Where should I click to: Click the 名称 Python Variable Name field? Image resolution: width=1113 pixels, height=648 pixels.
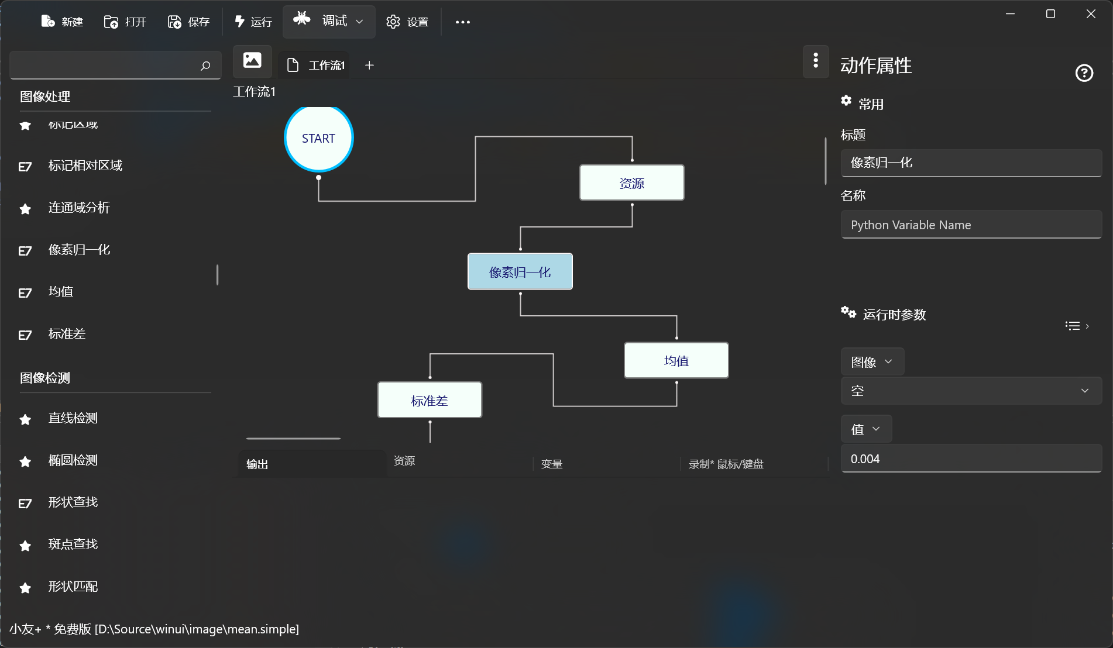pos(971,225)
